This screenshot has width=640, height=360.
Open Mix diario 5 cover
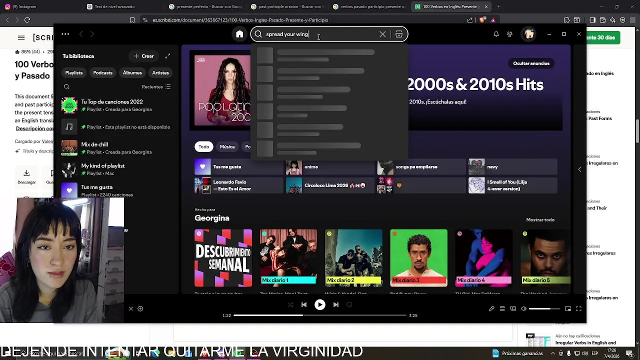click(x=546, y=257)
